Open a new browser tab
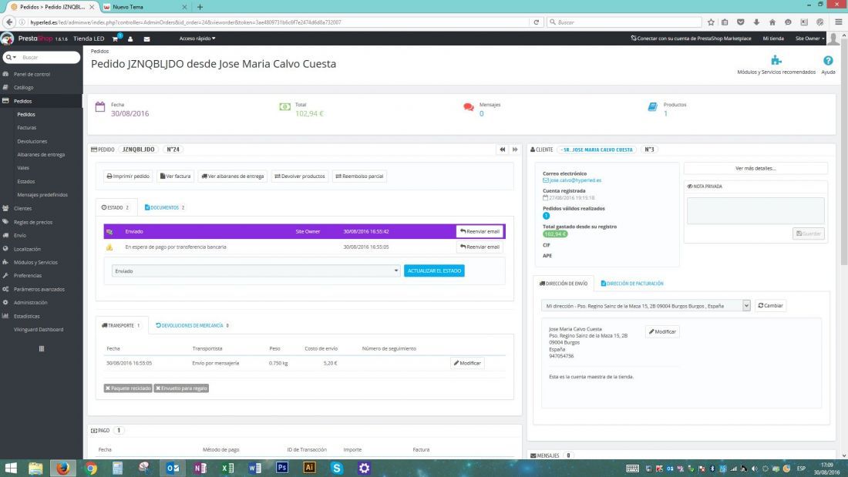848x477 pixels. 200,7
